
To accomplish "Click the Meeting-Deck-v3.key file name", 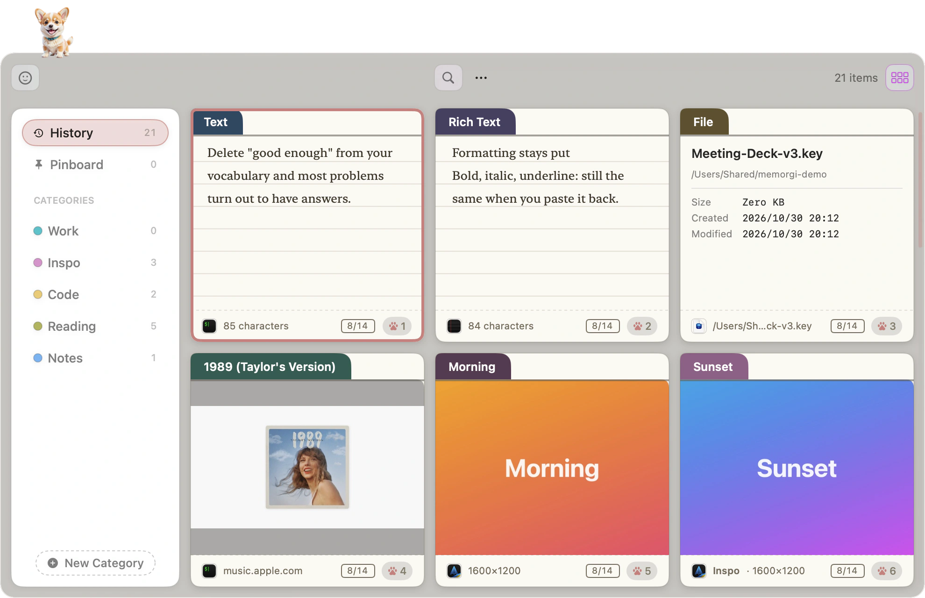I will click(757, 153).
